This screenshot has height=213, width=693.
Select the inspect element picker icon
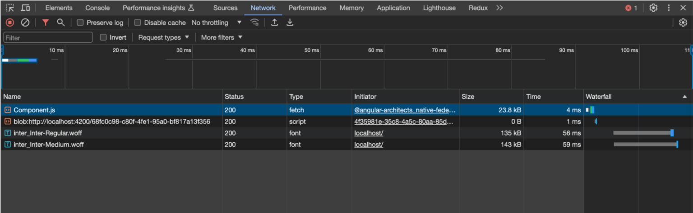pos(10,8)
